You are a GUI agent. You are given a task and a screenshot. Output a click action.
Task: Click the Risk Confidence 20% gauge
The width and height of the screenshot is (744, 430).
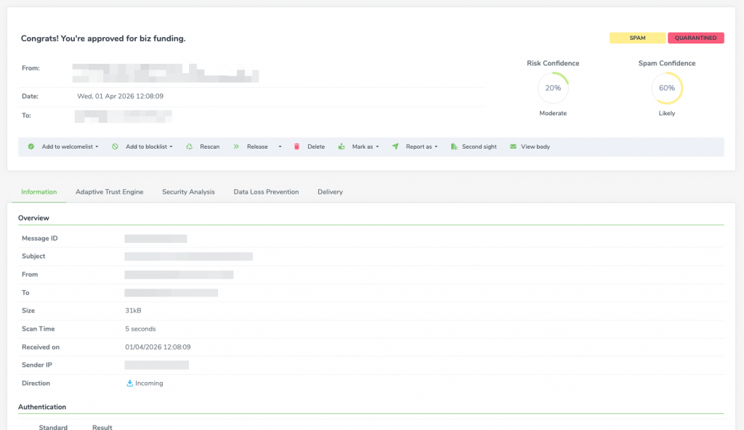point(553,88)
